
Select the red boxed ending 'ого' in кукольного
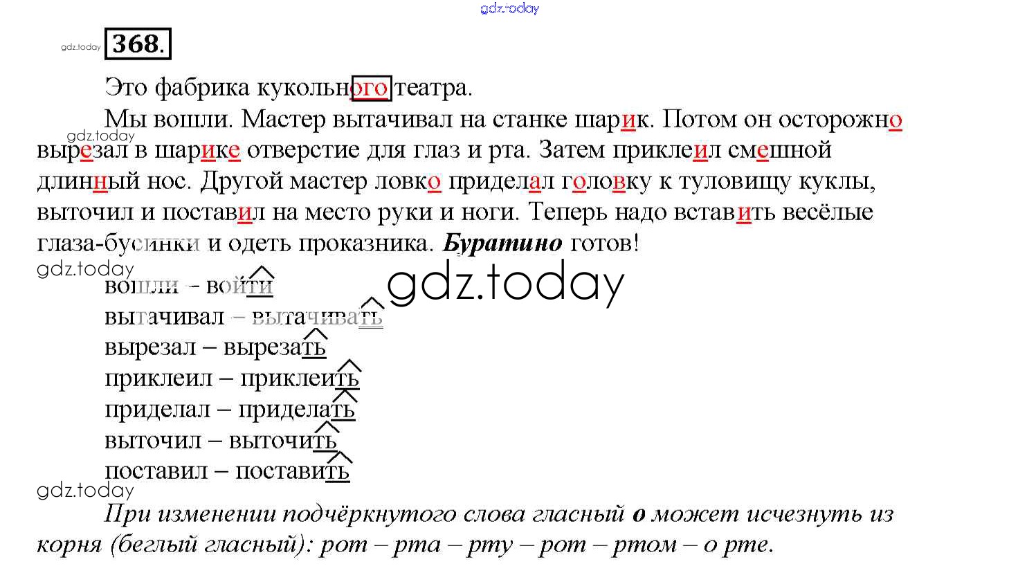coord(372,88)
